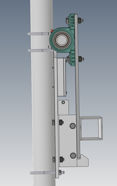Pick the embossed RCC lettering on the bearing foot
Screen dimensions: 117x186
tap(73, 58)
